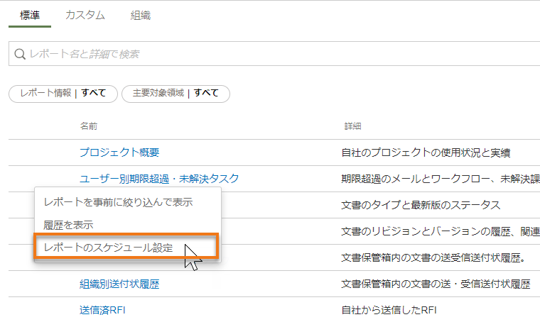Click the 名前 column header
Viewport: 540px width, 322px height.
point(89,126)
